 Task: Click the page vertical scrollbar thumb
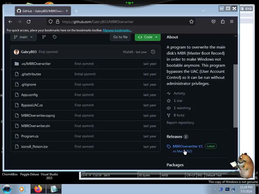[x=235, y=96]
